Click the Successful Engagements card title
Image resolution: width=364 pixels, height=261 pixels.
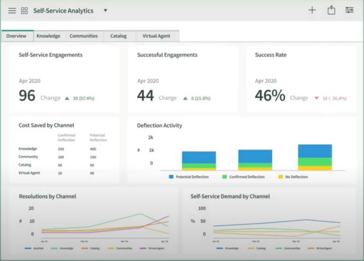point(167,55)
